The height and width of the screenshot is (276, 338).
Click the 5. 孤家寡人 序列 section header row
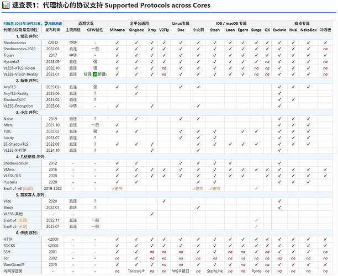click(167, 195)
